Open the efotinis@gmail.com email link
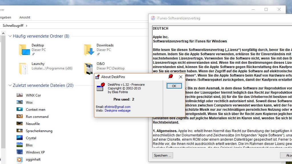This screenshot has height=164, width=292. click(117, 107)
